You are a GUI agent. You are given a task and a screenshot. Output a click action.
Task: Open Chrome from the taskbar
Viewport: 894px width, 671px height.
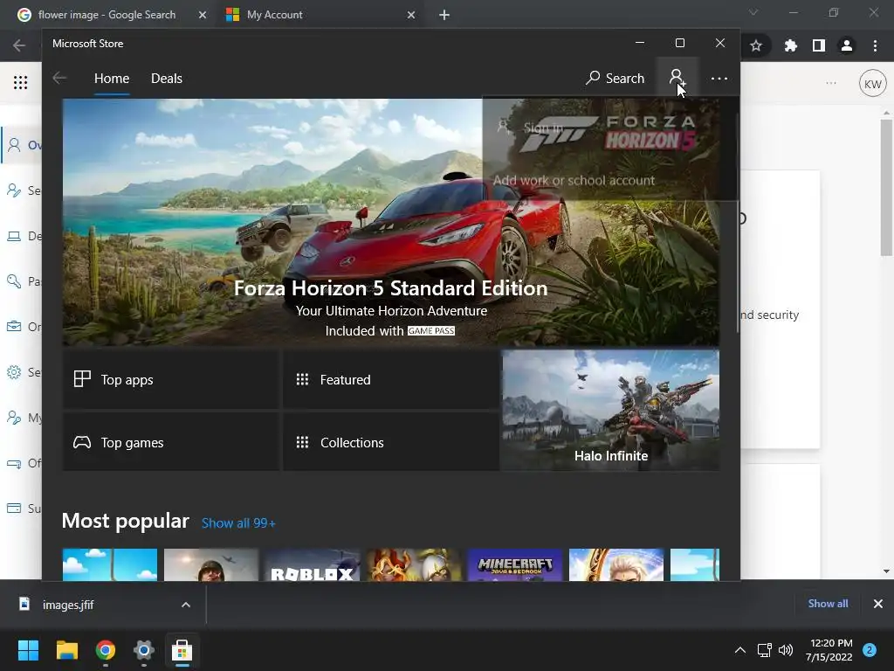pyautogui.click(x=106, y=650)
